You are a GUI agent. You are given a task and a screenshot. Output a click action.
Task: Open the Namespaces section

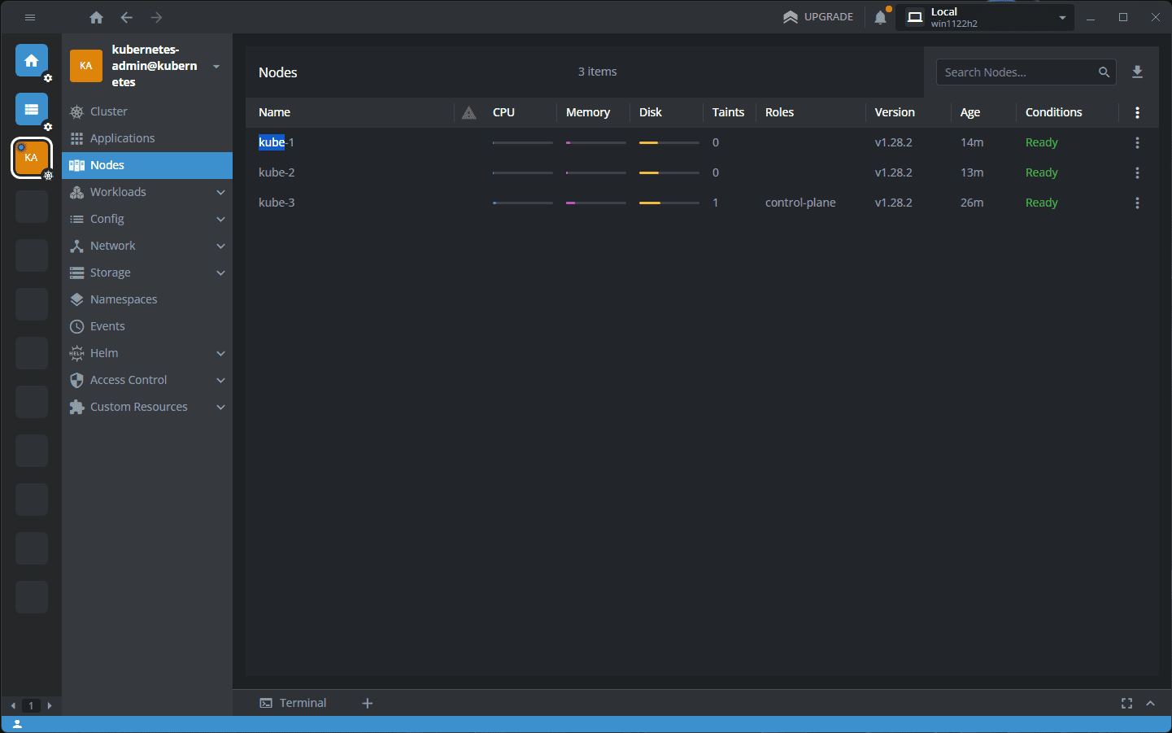point(124,299)
